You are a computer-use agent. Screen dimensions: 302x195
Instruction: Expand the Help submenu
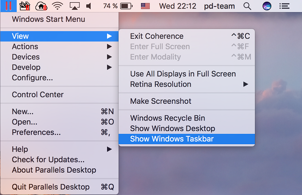(x=60, y=149)
